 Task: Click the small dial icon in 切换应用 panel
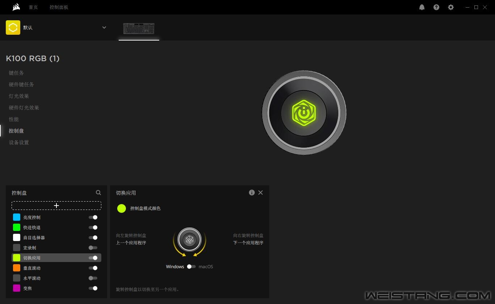tap(189, 240)
